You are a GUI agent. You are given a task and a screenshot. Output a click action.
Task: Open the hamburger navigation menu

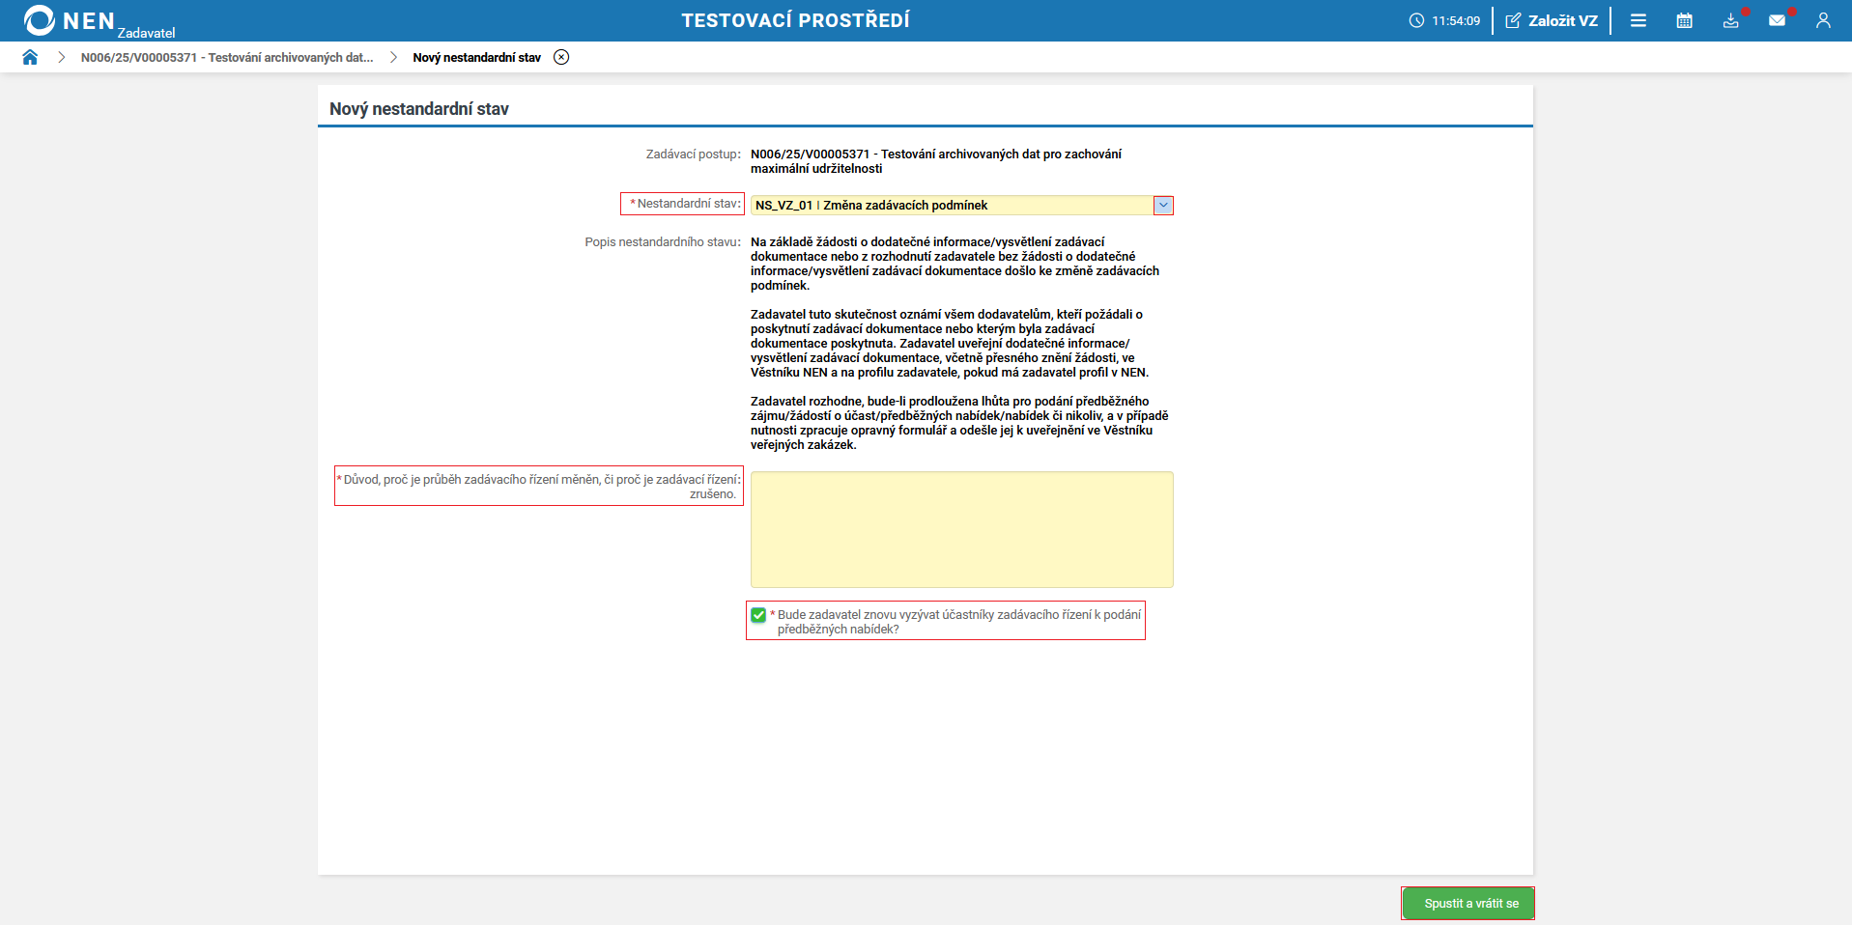point(1638,20)
